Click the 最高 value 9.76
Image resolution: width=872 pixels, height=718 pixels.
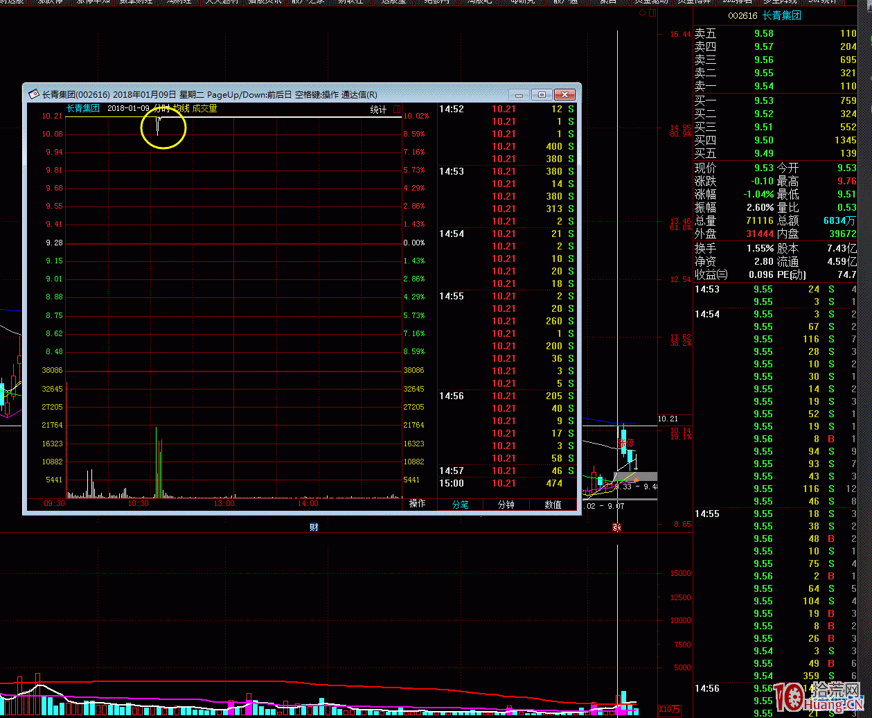point(846,181)
